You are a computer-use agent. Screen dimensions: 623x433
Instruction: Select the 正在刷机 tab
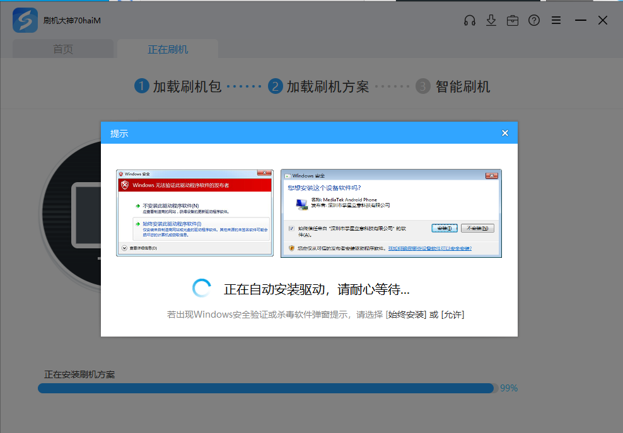[x=168, y=49]
